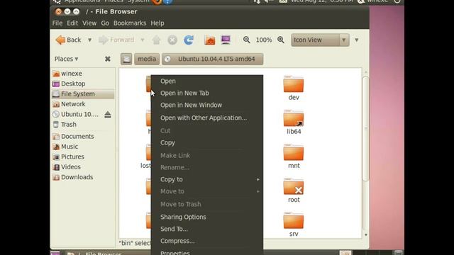Select the mnt folder icon
Image resolution: width=454 pixels, height=255 pixels.
pos(294,152)
